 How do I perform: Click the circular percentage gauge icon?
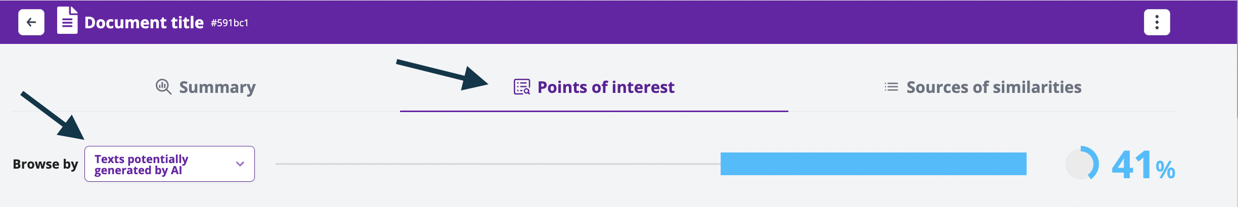[x=1082, y=163]
